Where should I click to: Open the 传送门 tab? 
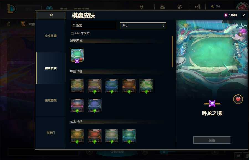tap(51, 132)
